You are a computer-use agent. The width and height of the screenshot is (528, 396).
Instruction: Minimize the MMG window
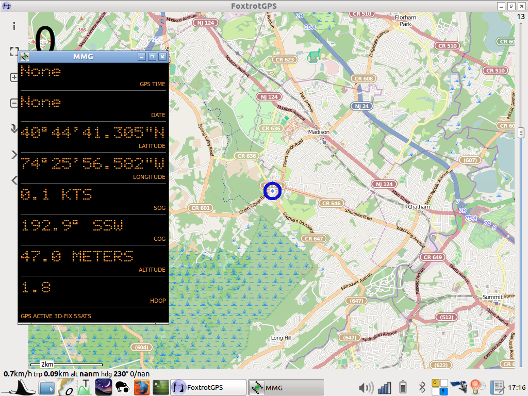coord(142,57)
